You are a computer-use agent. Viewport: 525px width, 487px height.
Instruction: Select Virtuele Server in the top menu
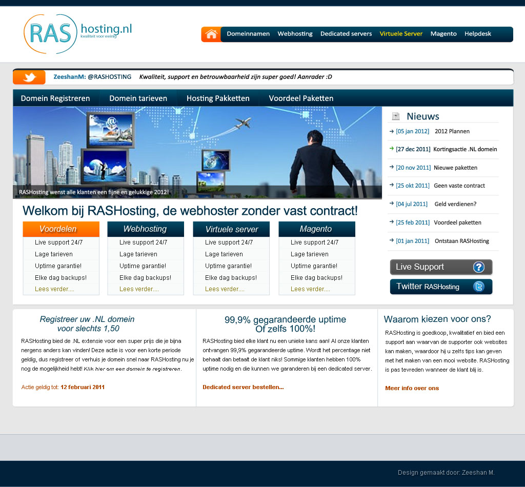click(401, 34)
